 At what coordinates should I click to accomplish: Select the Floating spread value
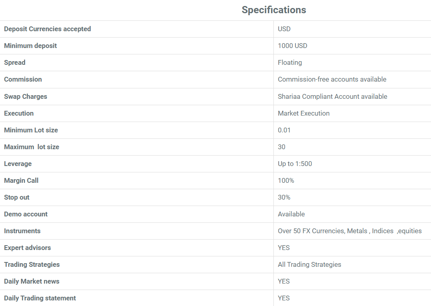[290, 62]
